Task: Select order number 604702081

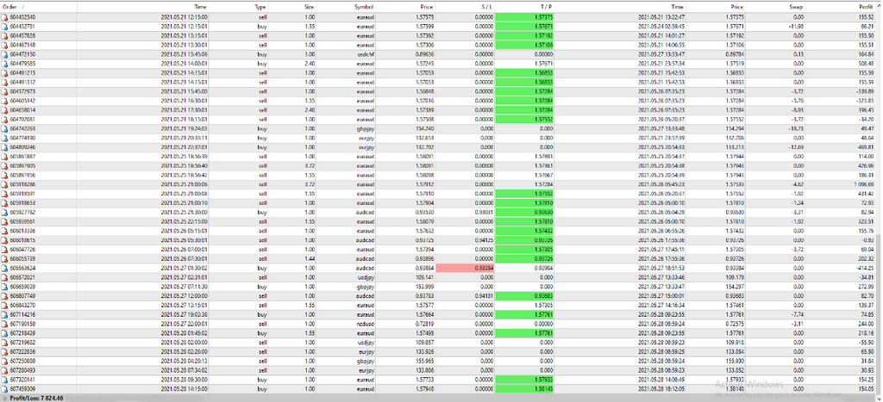Action: point(23,119)
